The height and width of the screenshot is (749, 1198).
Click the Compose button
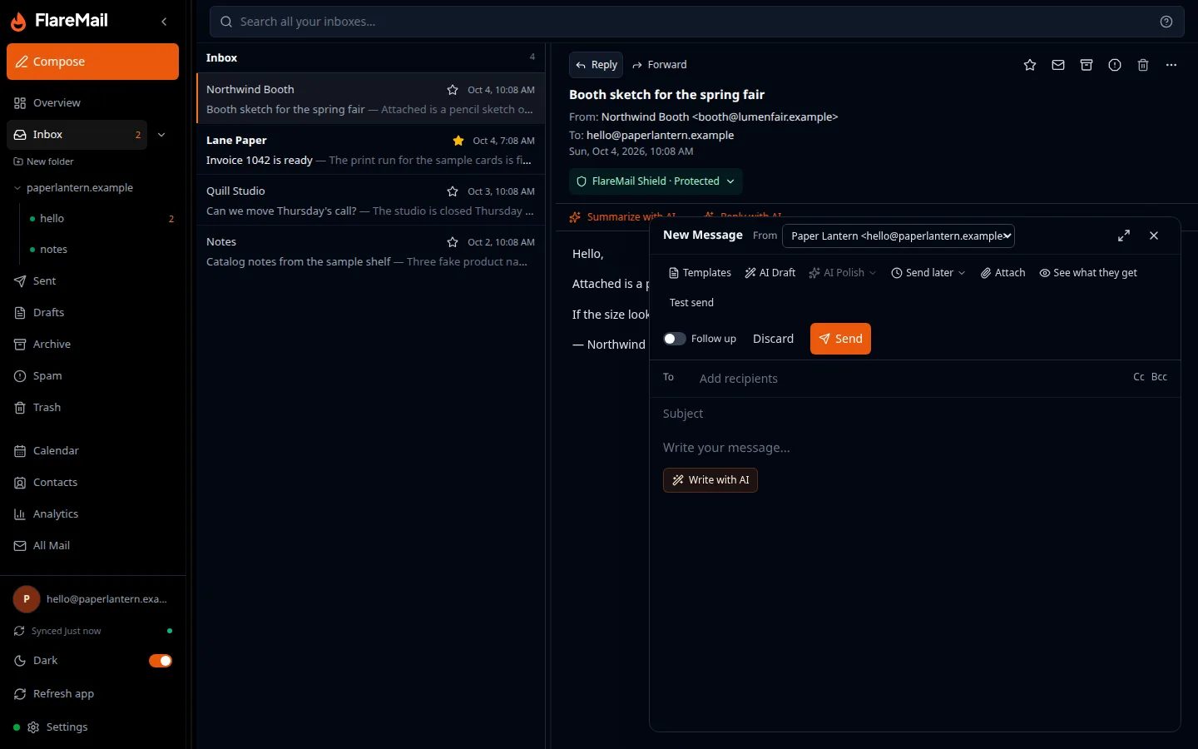92,62
